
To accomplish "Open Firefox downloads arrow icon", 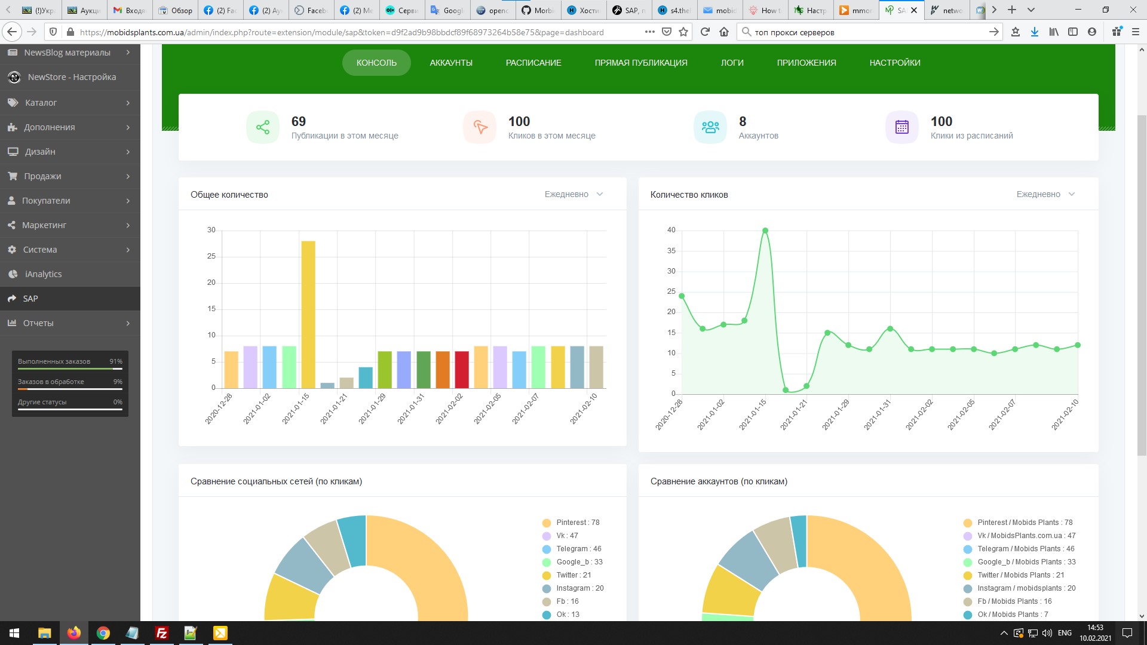I will (1034, 32).
